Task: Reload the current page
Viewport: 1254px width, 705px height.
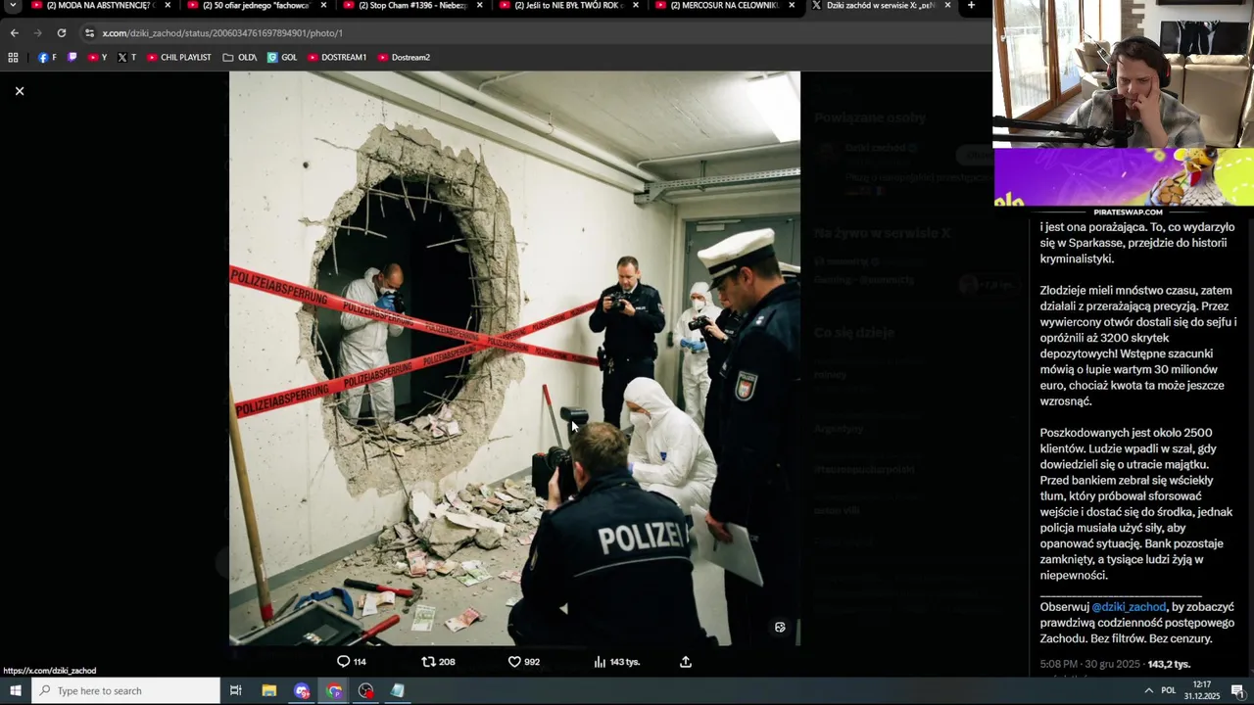Action: click(61, 32)
